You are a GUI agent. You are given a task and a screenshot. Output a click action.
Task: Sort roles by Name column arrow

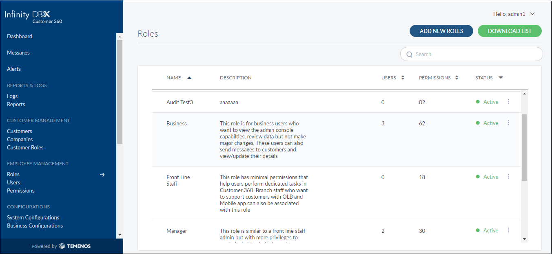coord(189,78)
